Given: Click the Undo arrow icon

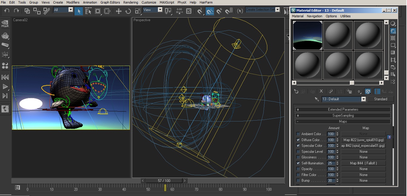Looking at the screenshot, I should pos(7,11).
